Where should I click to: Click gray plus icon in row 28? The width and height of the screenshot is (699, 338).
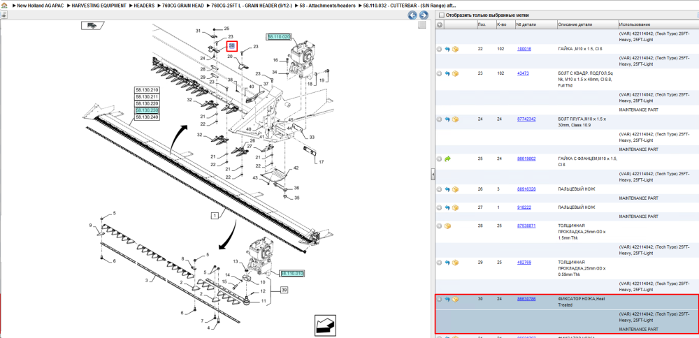440,226
